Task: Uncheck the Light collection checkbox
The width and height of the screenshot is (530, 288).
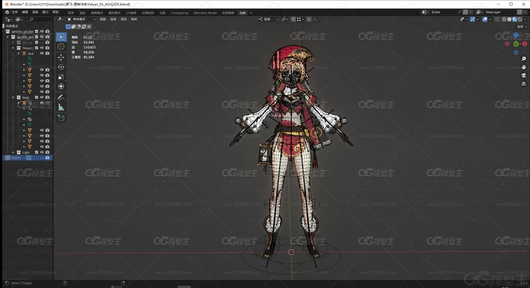Action: (x=36, y=152)
